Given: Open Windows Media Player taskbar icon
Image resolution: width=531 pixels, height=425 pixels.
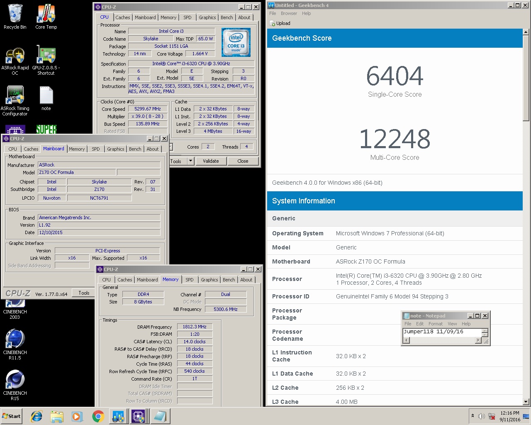Looking at the screenshot, I should point(77,416).
